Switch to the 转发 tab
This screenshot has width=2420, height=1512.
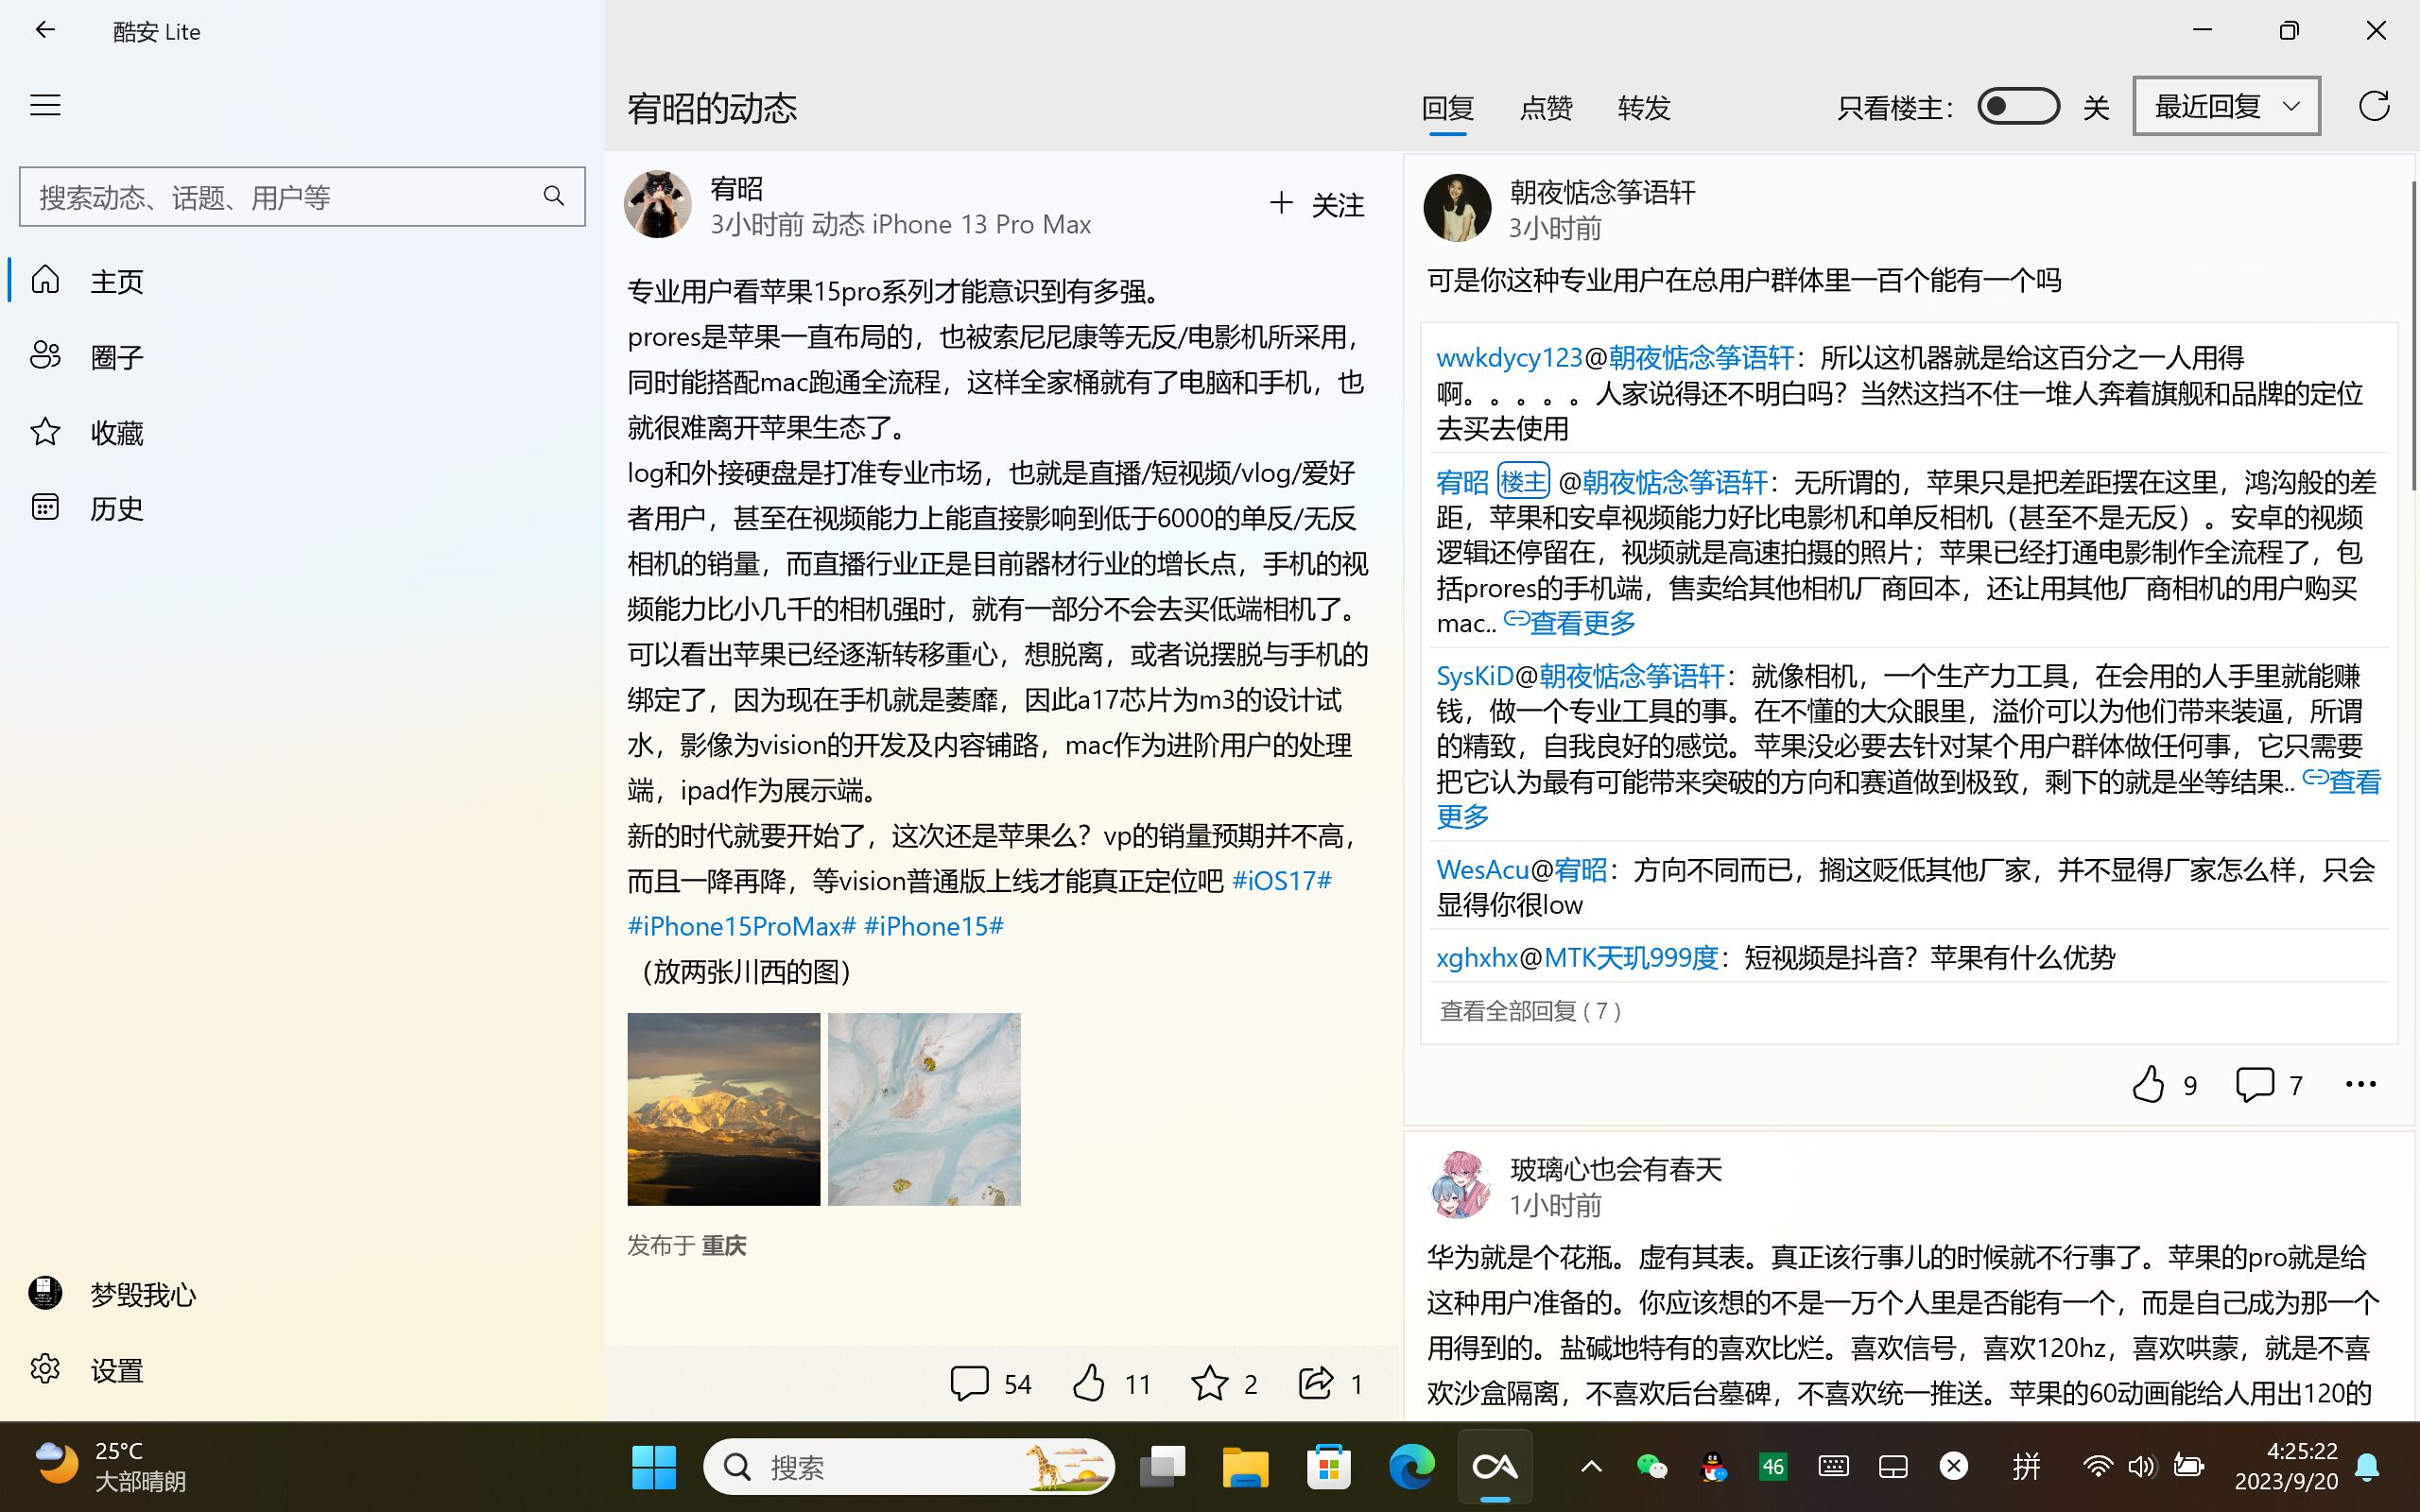tap(1643, 107)
